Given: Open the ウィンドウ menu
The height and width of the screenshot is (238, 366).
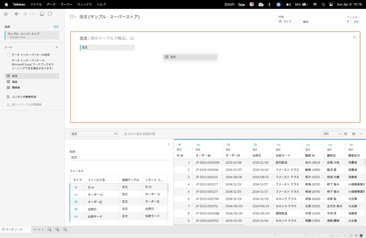Looking at the screenshot, I should click(x=84, y=4).
